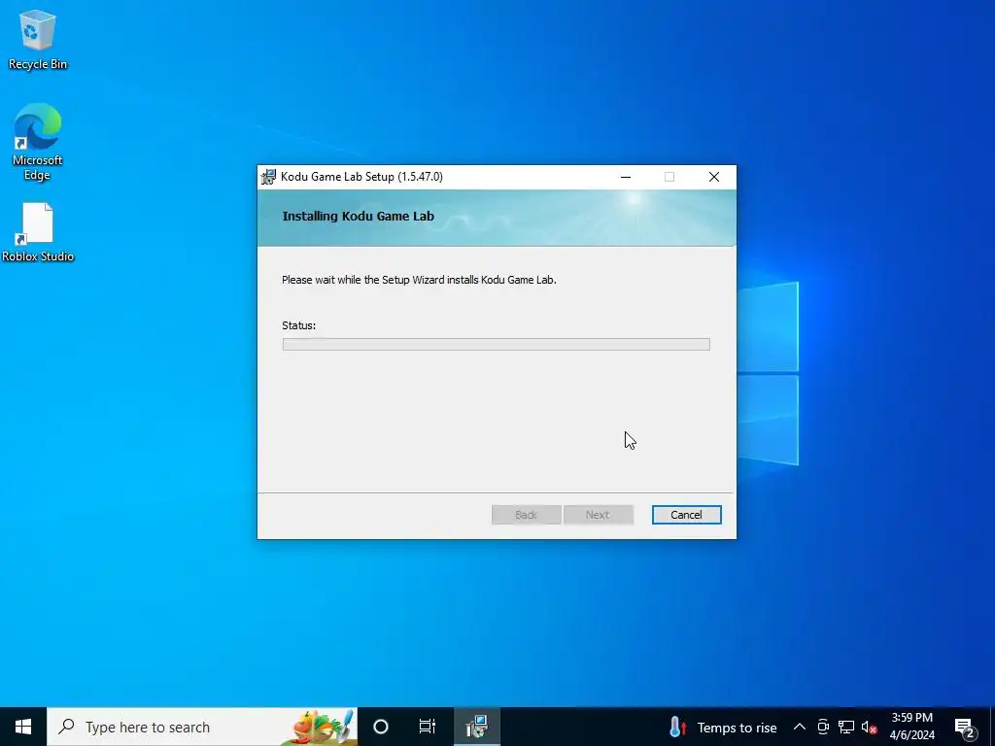
Task: Click the installation status progress bar
Action: click(x=497, y=344)
